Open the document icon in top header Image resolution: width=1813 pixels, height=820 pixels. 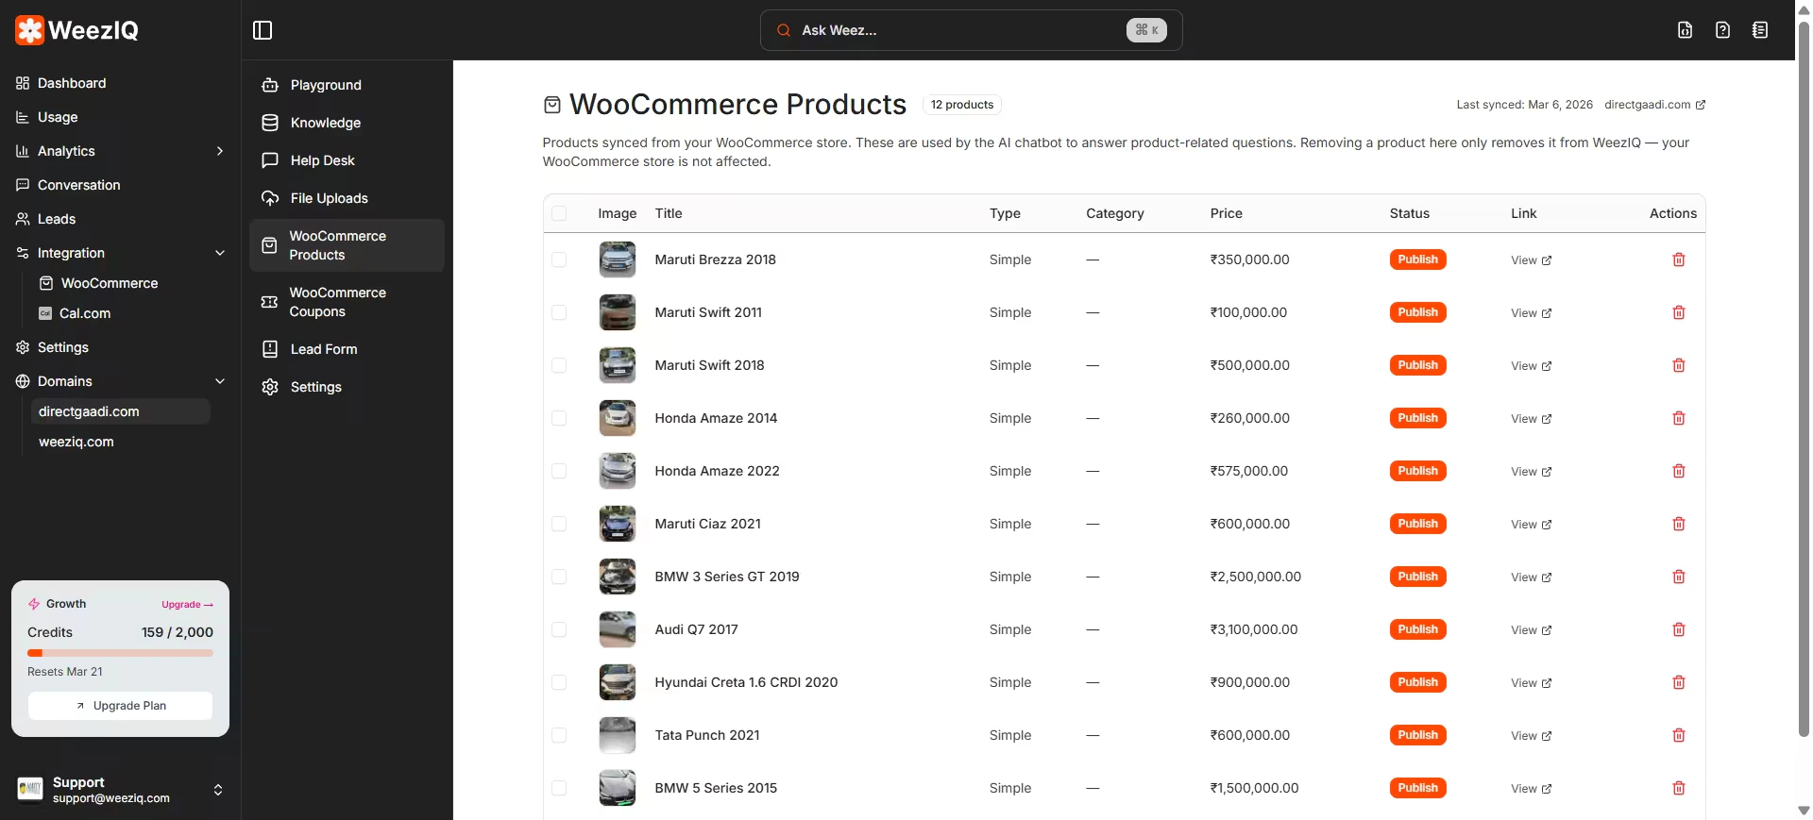pyautogui.click(x=1685, y=30)
